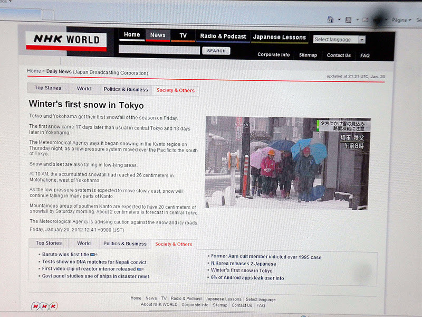Click footer FAQ link
The width and height of the screenshot is (422, 317).
click(261, 306)
